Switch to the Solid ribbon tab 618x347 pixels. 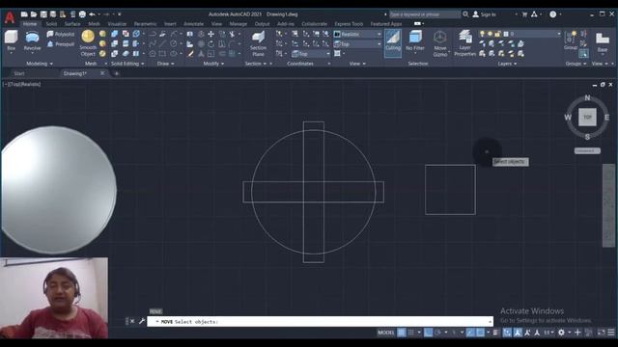(51, 24)
